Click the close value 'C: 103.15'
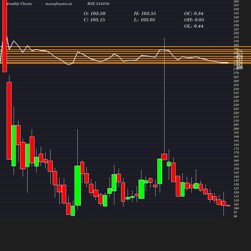Screen dimensions: 251x251 click(x=94, y=20)
